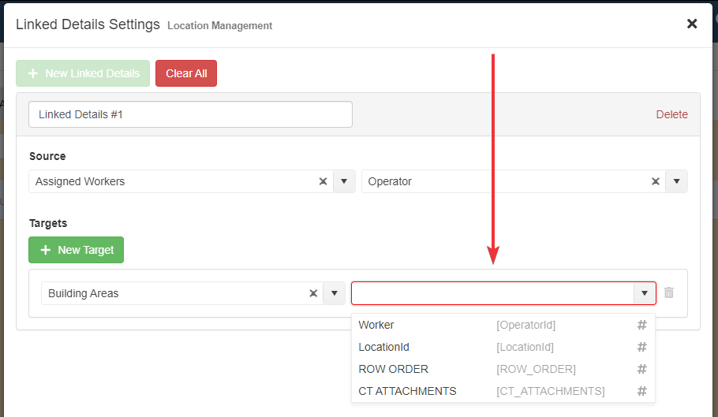Choose LocationId from the dropdown list
Image resolution: width=718 pixels, height=417 pixels.
[x=384, y=347]
